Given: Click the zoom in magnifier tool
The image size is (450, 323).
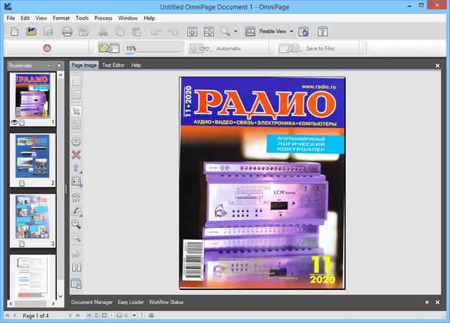Looking at the screenshot, I should coord(77,224).
